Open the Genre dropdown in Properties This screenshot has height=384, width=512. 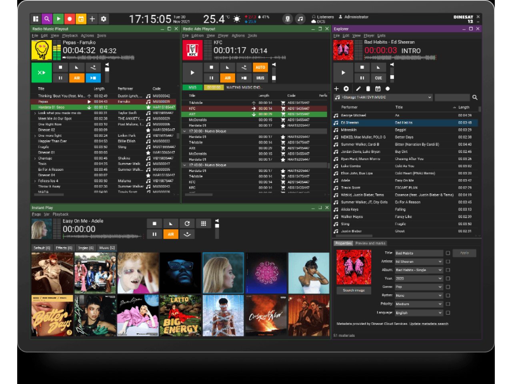[x=419, y=287]
